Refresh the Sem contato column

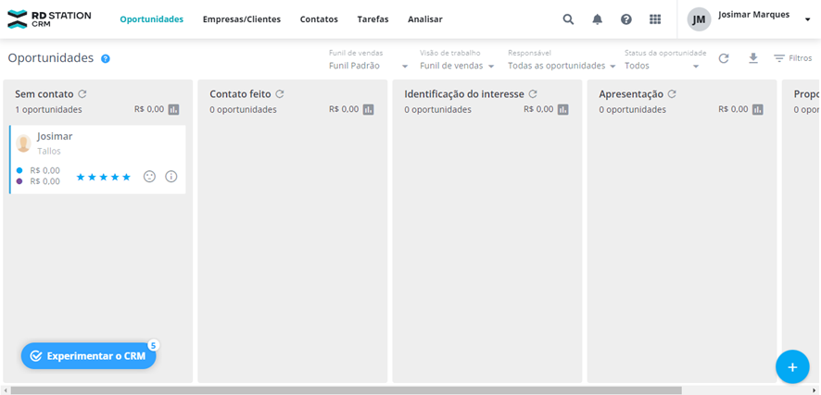tap(82, 94)
